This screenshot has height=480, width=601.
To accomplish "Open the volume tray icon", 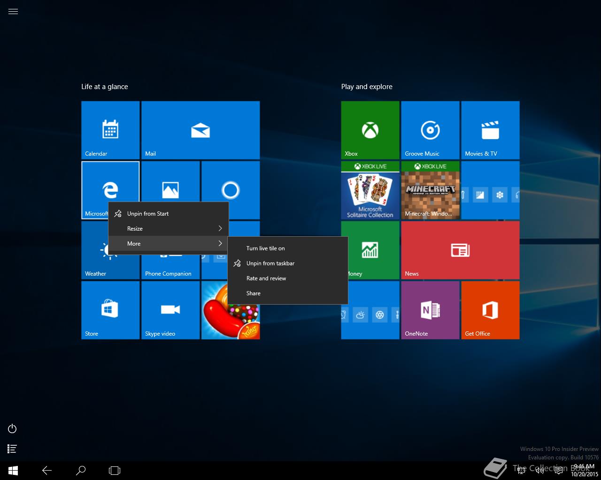I will click(x=540, y=471).
